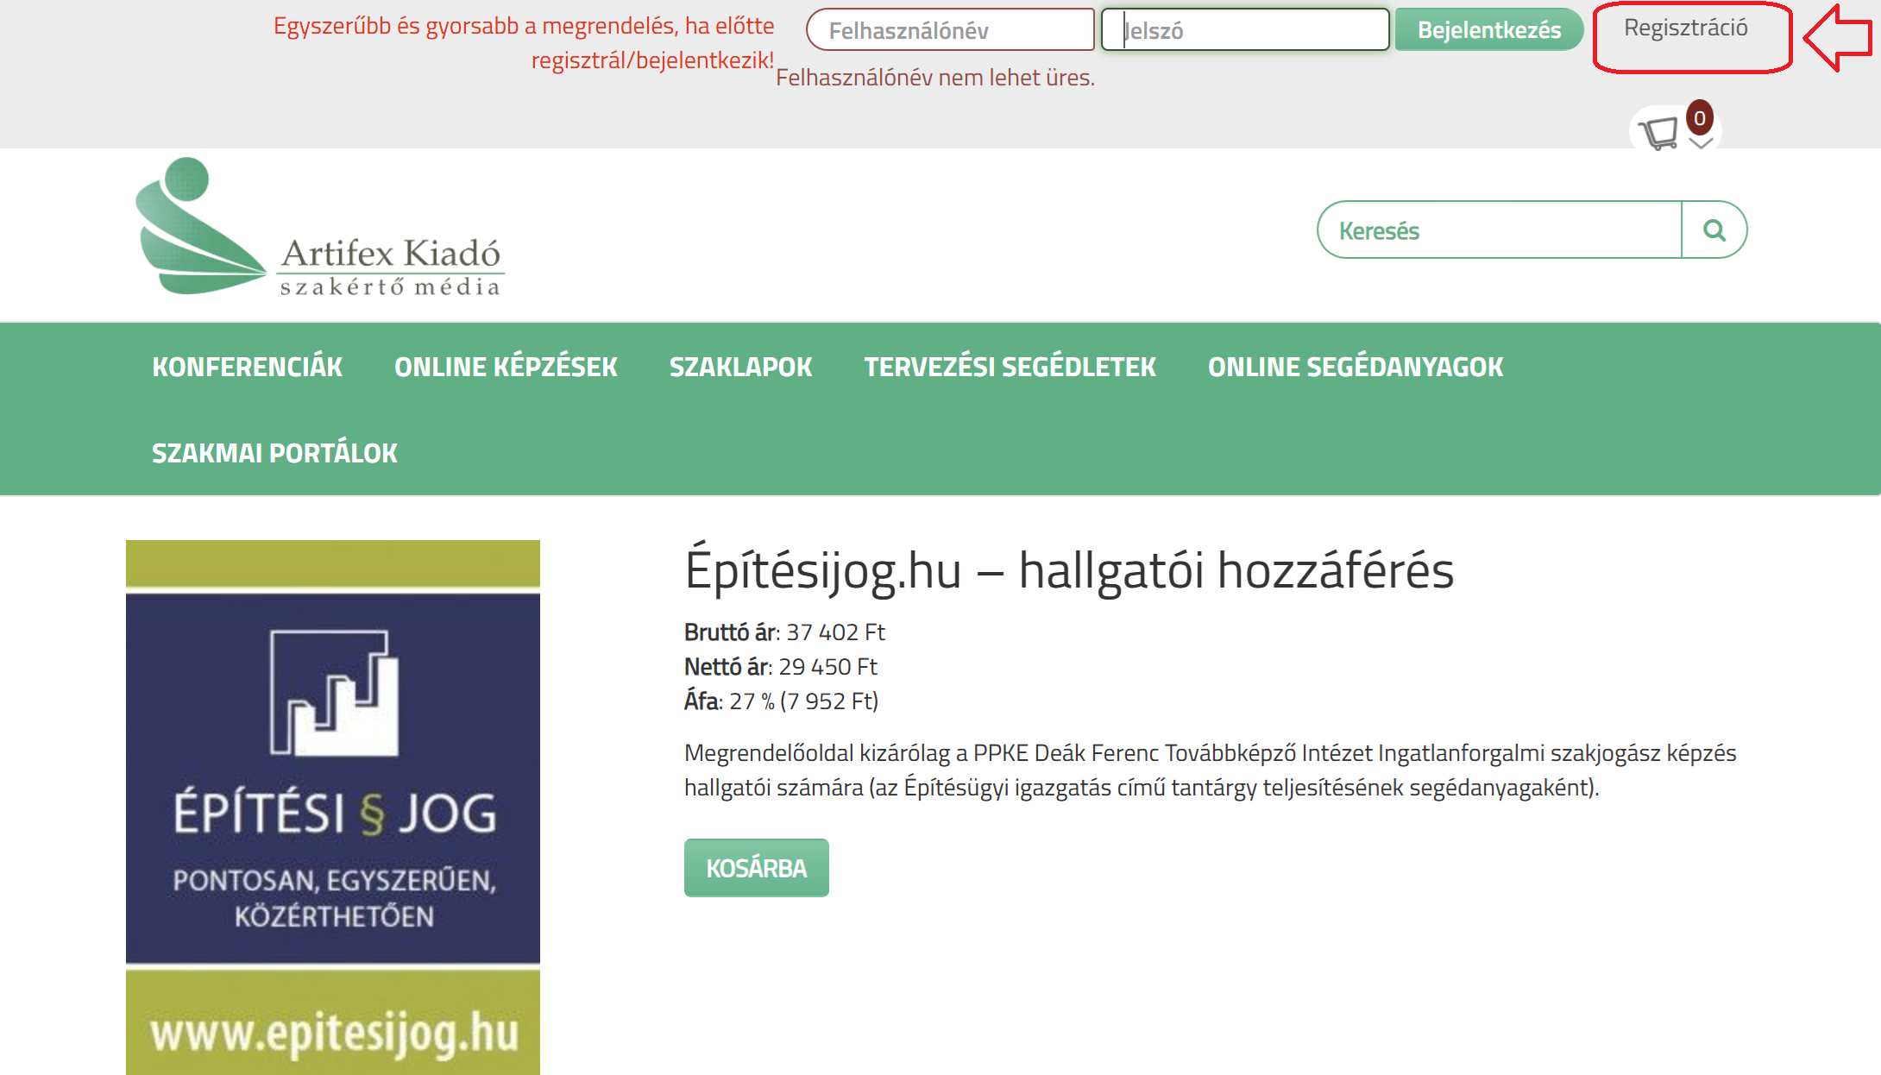Expand the cart dropdown chevron
This screenshot has height=1075, width=1881.
tap(1700, 144)
